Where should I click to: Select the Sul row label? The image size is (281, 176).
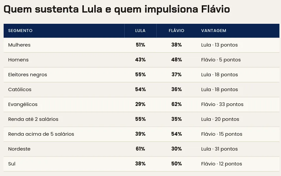(12, 164)
